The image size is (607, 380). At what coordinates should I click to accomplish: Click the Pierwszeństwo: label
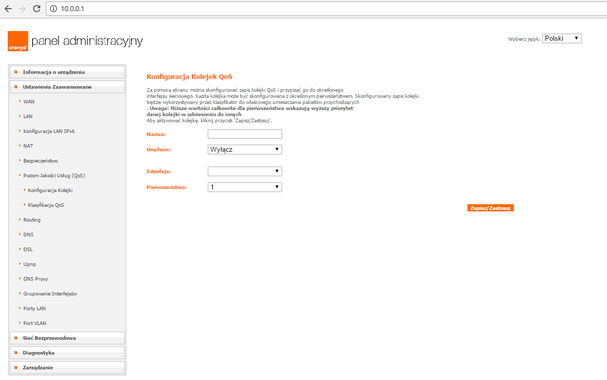[167, 187]
